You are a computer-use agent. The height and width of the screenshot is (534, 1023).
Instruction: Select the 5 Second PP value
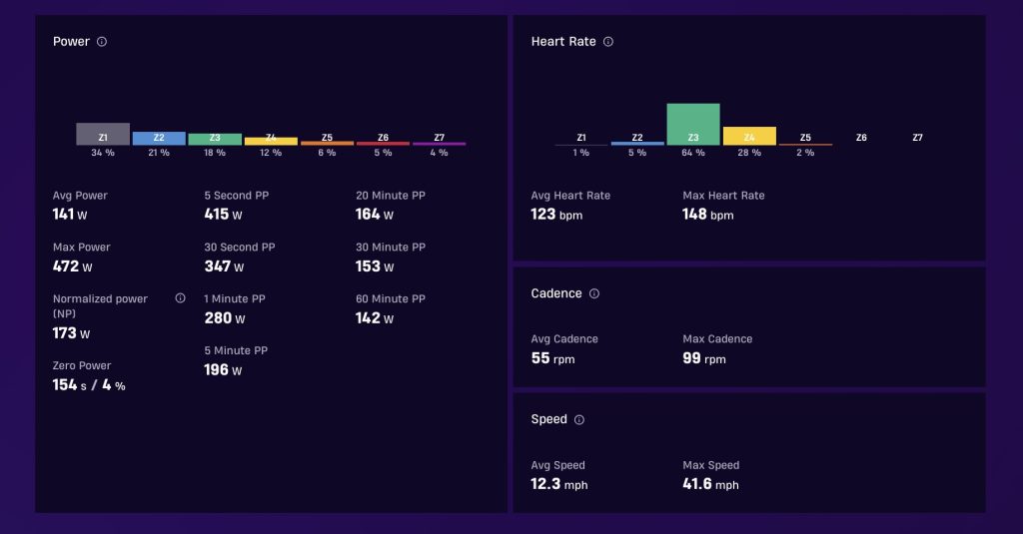(223, 214)
